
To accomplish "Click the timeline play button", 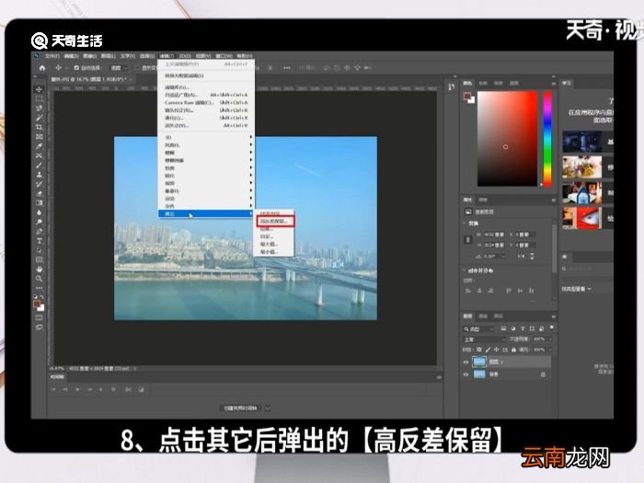I will 77,389.
